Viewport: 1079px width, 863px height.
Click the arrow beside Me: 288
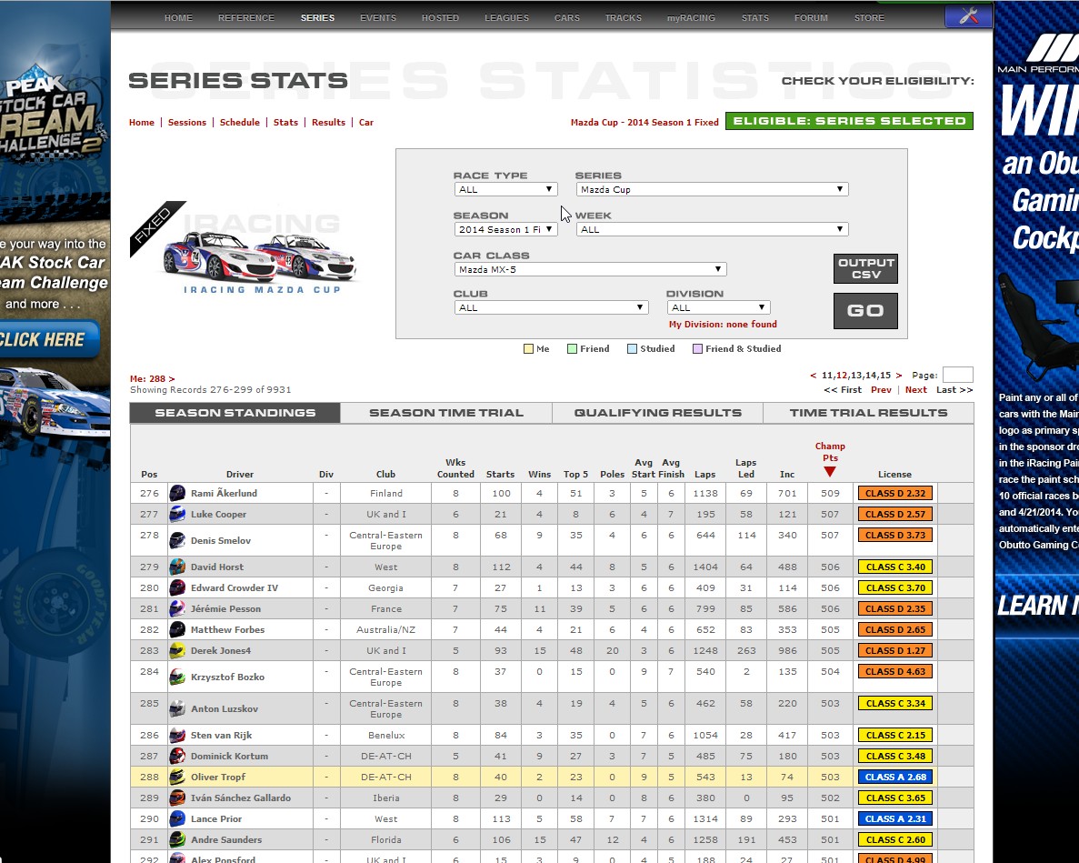[x=172, y=379]
